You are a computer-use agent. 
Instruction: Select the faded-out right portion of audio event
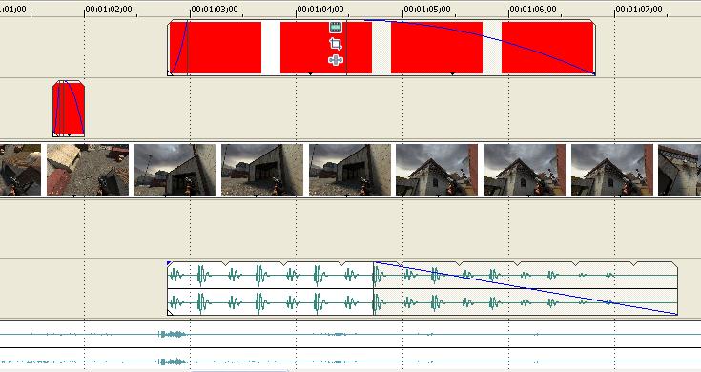pos(526,288)
